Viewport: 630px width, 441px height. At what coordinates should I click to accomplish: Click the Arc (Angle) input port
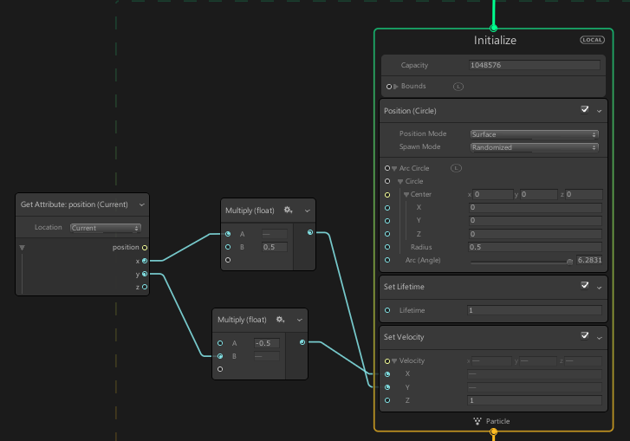387,260
